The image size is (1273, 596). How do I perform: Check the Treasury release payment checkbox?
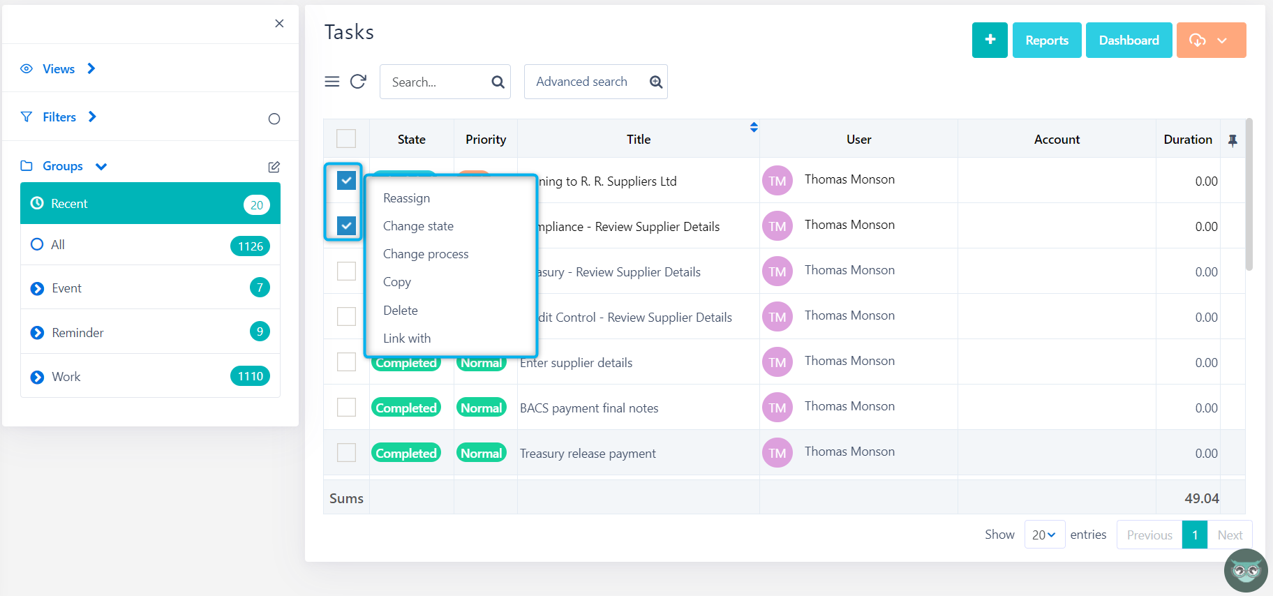[x=346, y=452]
